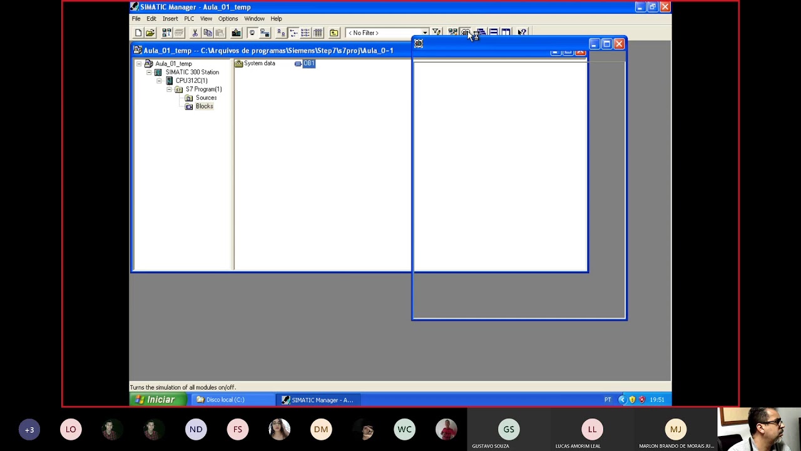Select Small Icons view button
Image resolution: width=801 pixels, height=451 pixels.
tap(293, 33)
